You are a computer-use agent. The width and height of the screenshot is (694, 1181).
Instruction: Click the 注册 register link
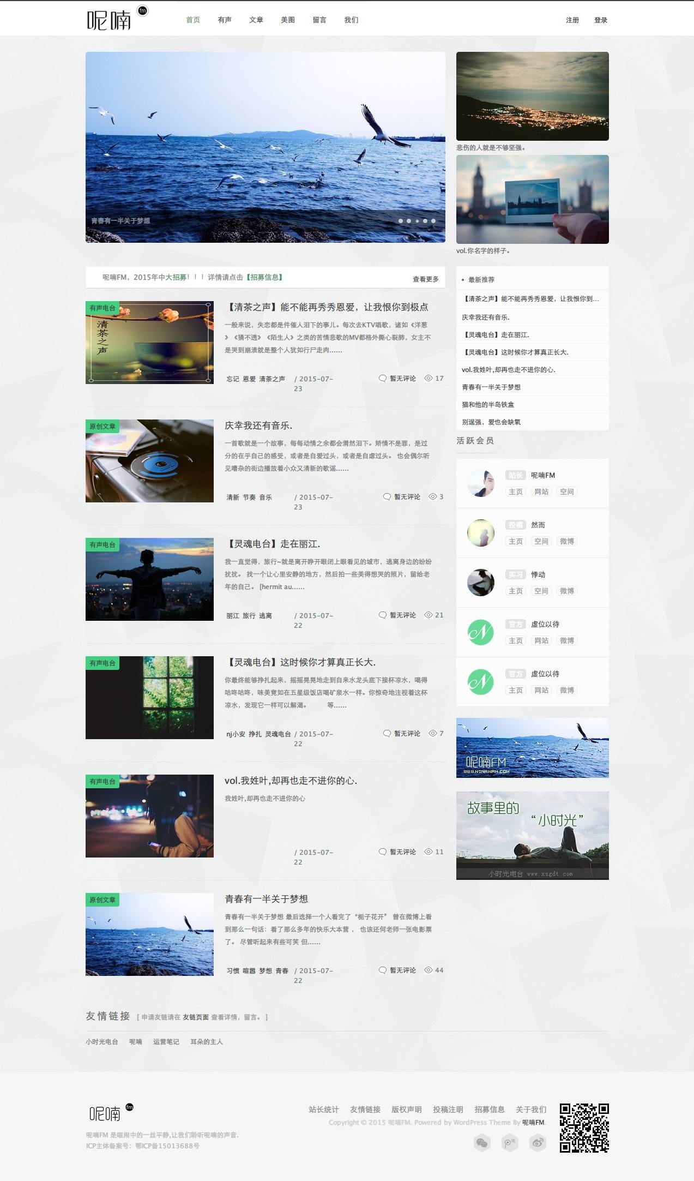(572, 20)
